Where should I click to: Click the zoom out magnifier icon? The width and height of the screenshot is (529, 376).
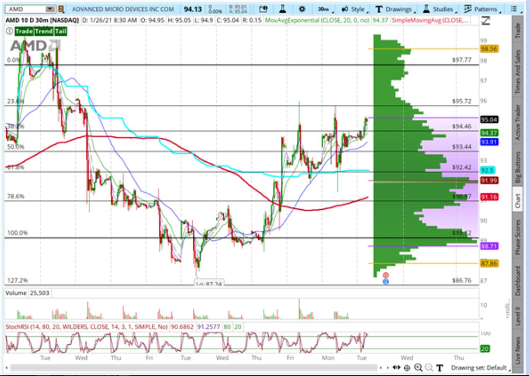click(429, 367)
